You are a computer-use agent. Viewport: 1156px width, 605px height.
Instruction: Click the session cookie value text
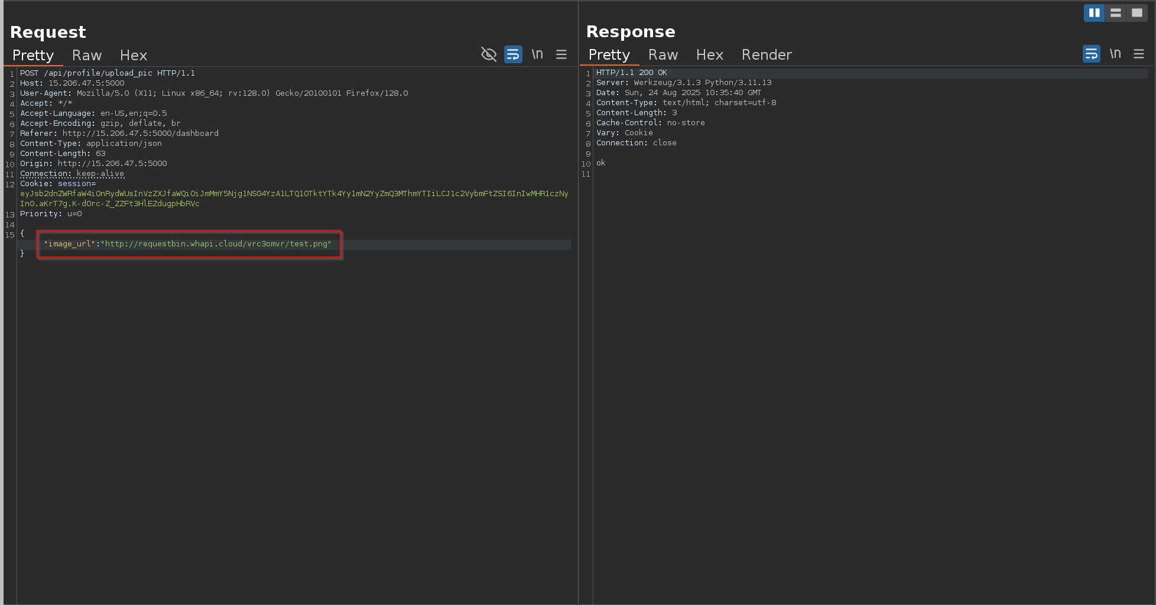(x=294, y=194)
